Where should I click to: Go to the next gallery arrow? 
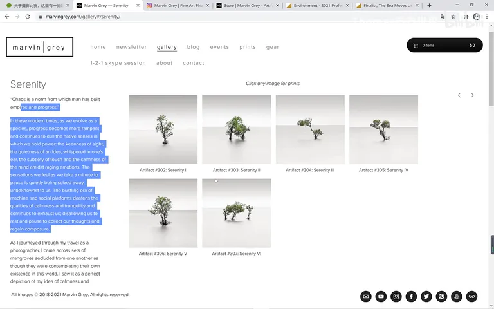click(472, 95)
